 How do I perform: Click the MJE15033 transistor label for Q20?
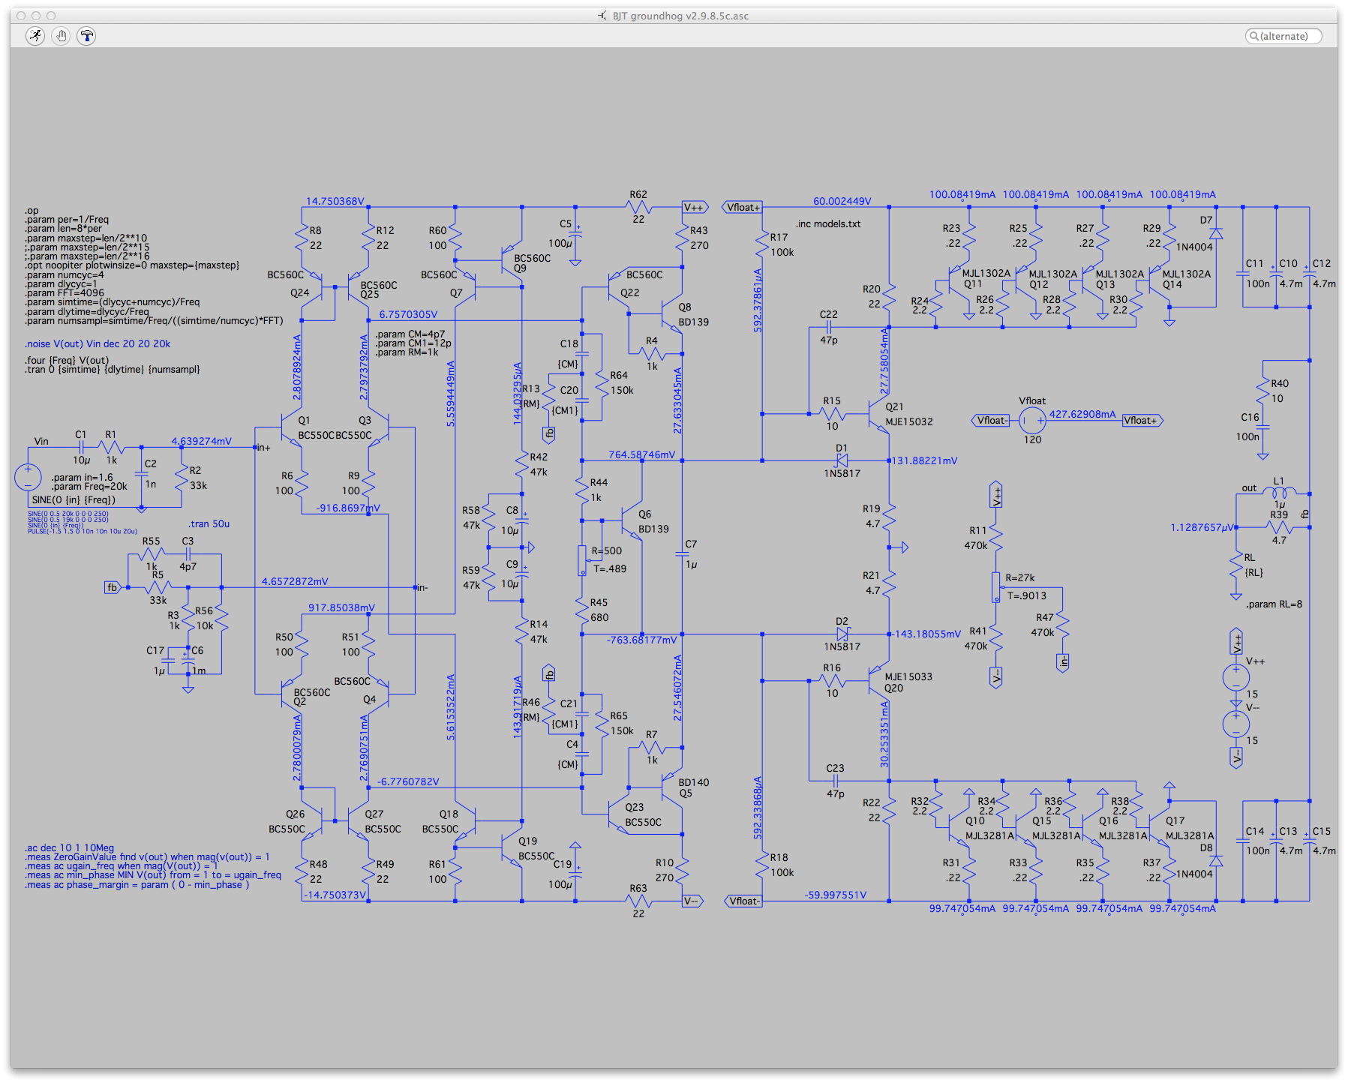(908, 677)
